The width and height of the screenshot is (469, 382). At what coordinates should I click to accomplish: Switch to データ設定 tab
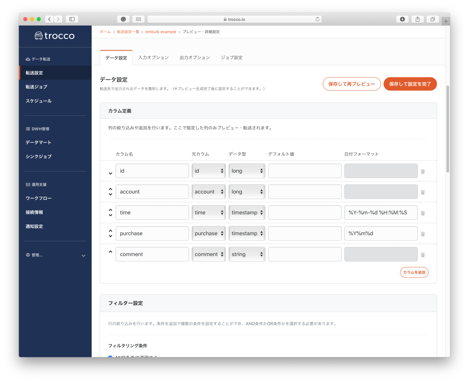pos(116,58)
